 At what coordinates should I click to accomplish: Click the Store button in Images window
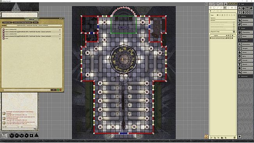[36, 22]
